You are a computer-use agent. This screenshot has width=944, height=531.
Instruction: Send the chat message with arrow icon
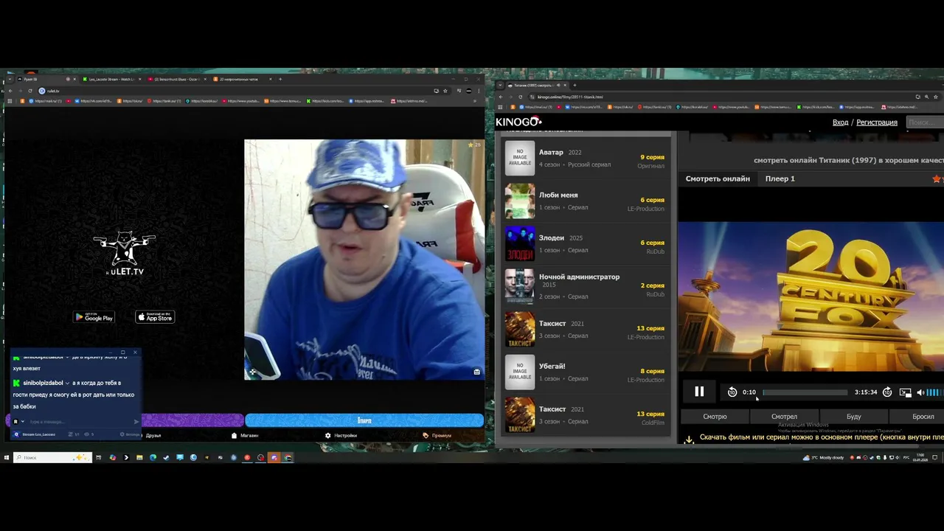tap(136, 422)
